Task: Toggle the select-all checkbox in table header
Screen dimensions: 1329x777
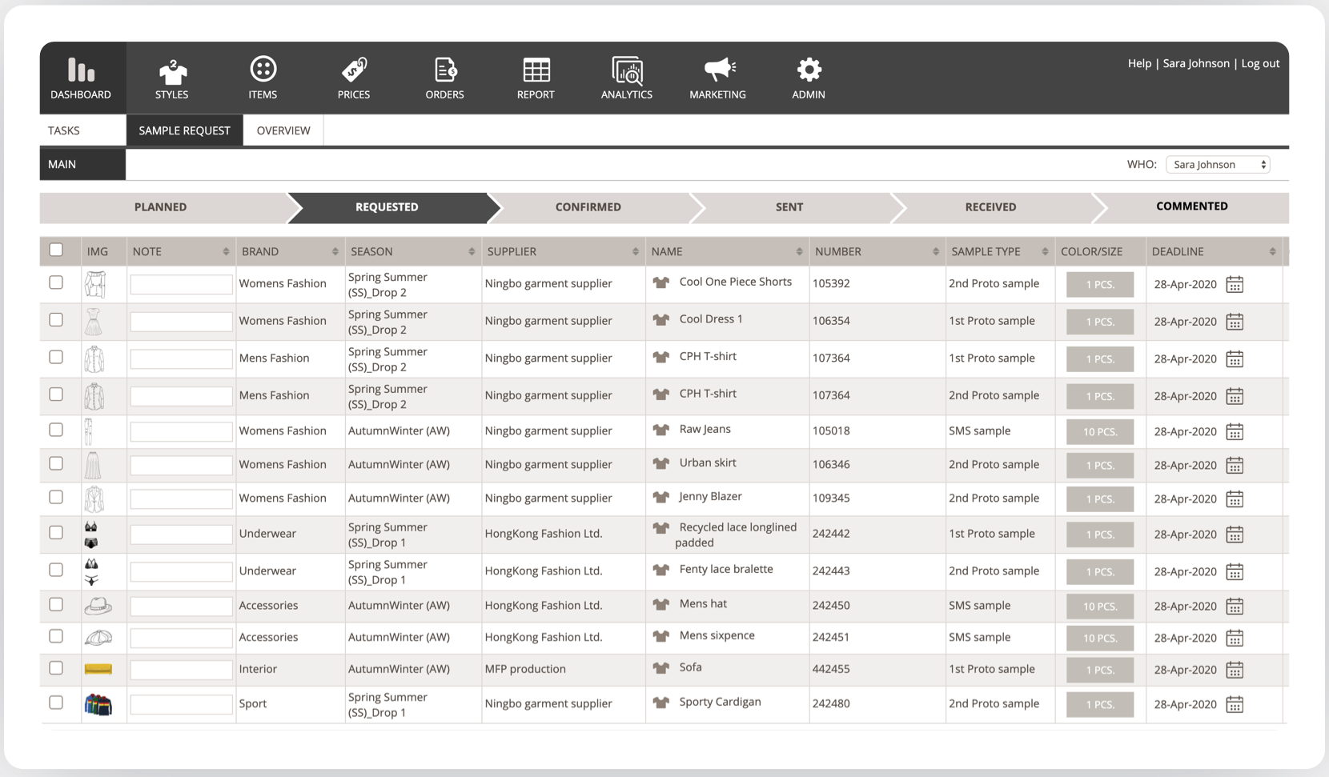Action: click(x=56, y=250)
